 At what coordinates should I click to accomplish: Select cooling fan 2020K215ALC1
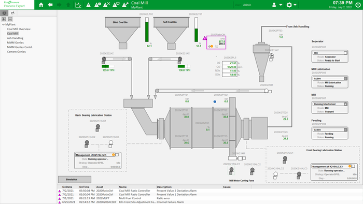[231, 171]
